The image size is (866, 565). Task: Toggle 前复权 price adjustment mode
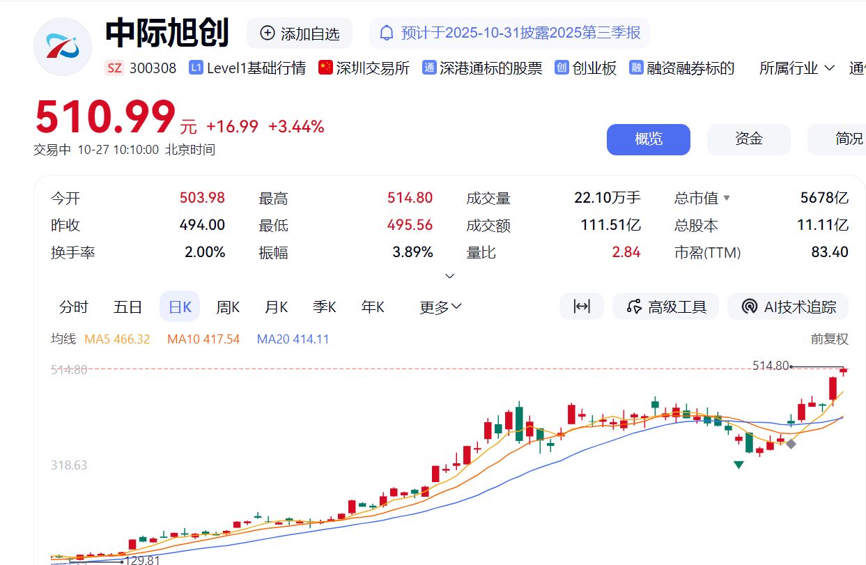coord(828,339)
